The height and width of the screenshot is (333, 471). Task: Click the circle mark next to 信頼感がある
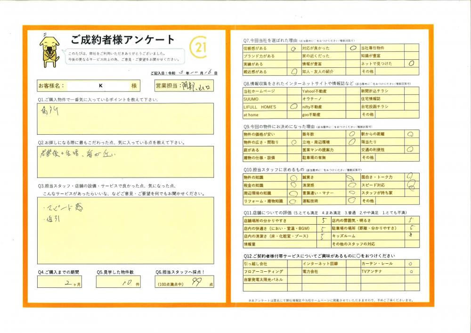(293, 48)
